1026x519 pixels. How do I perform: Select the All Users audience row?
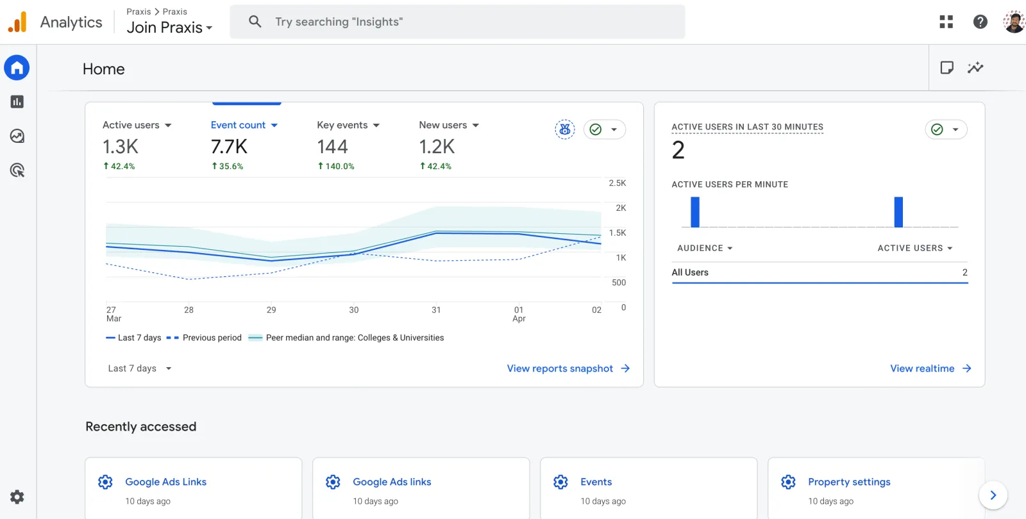coord(820,272)
